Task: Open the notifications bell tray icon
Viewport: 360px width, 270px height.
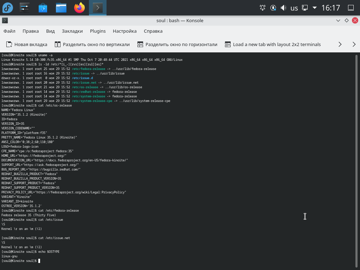Action: [x=262, y=8]
